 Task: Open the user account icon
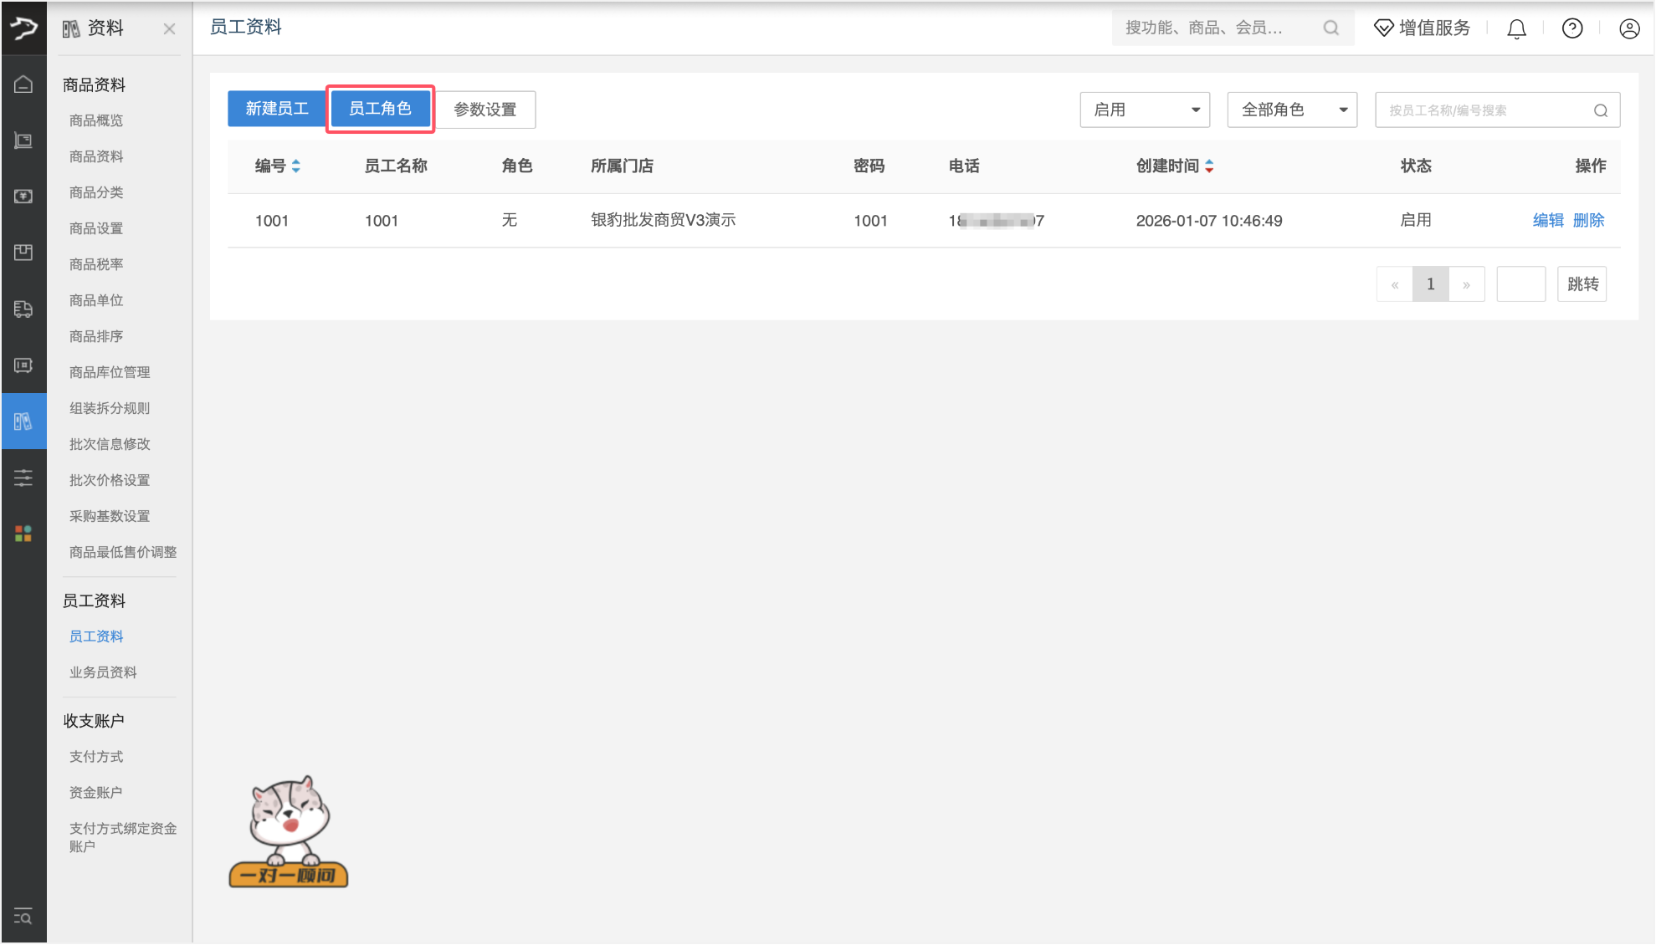coord(1628,28)
